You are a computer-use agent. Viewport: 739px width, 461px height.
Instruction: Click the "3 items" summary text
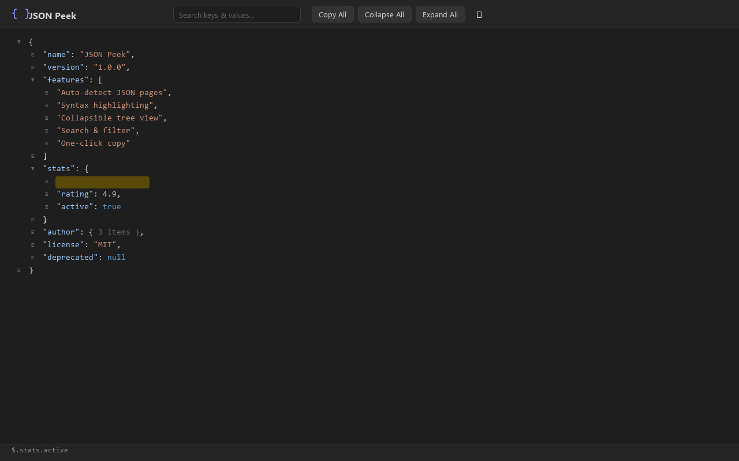(x=114, y=232)
